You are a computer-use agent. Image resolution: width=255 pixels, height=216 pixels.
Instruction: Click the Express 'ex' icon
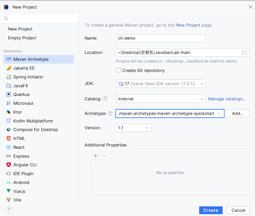[9, 156]
